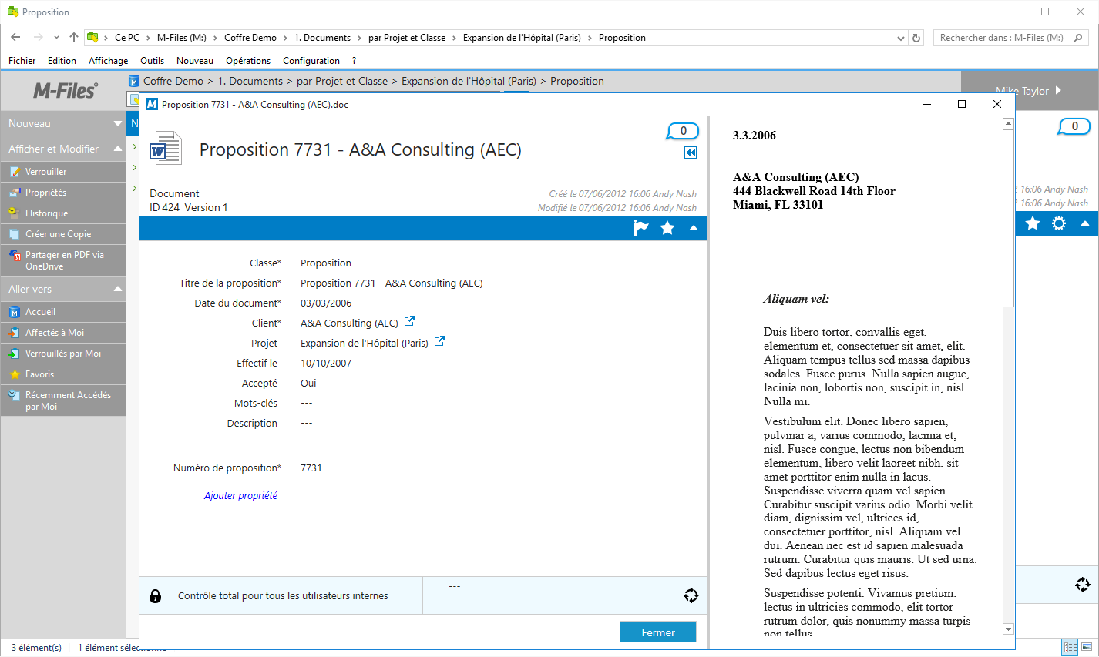The height and width of the screenshot is (657, 1099).
Task: Open the comments bubble in the dialog
Action: click(x=683, y=132)
